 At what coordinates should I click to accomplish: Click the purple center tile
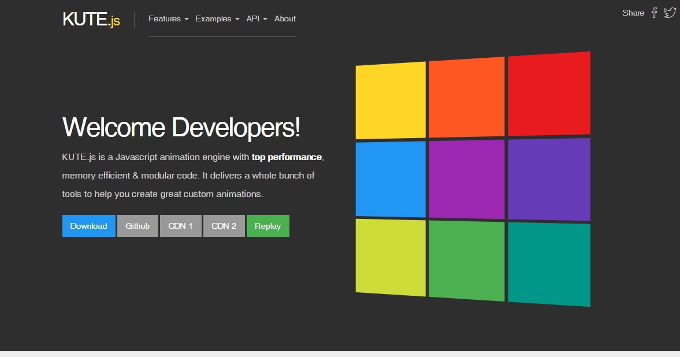click(467, 179)
